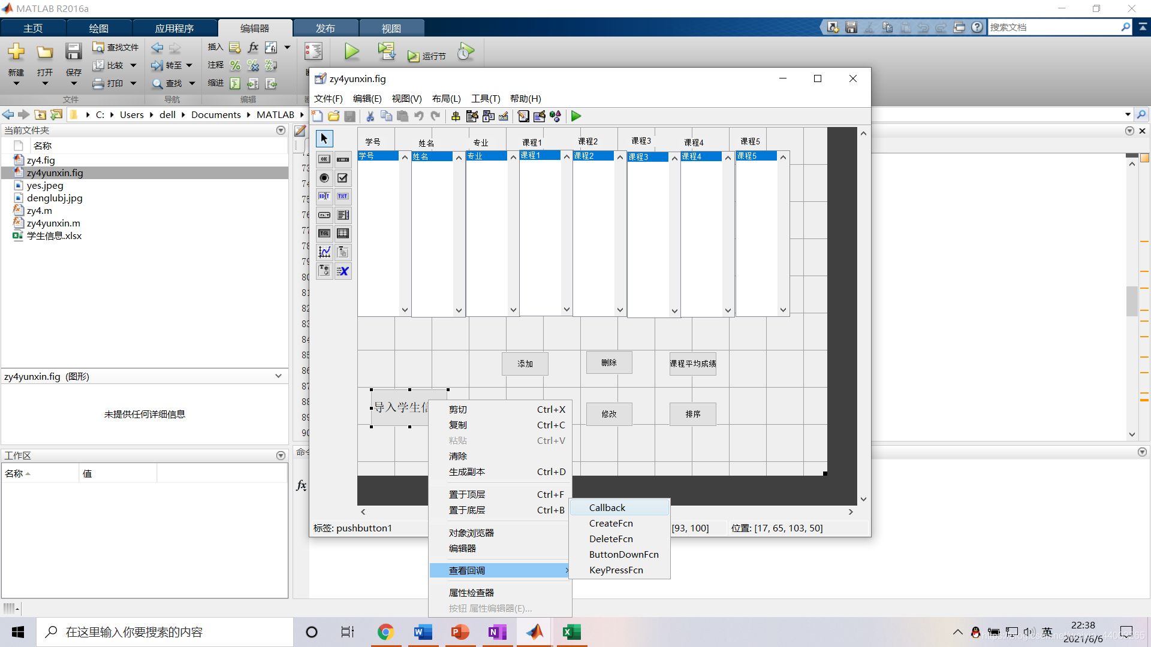Select the Push Button tool in palette
The height and width of the screenshot is (647, 1151).
(324, 159)
